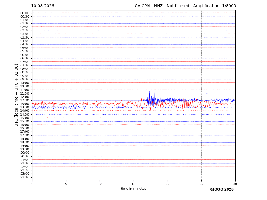Click the 00:30 time row label
Screen dimensions: 267x200
(x=25, y=16)
